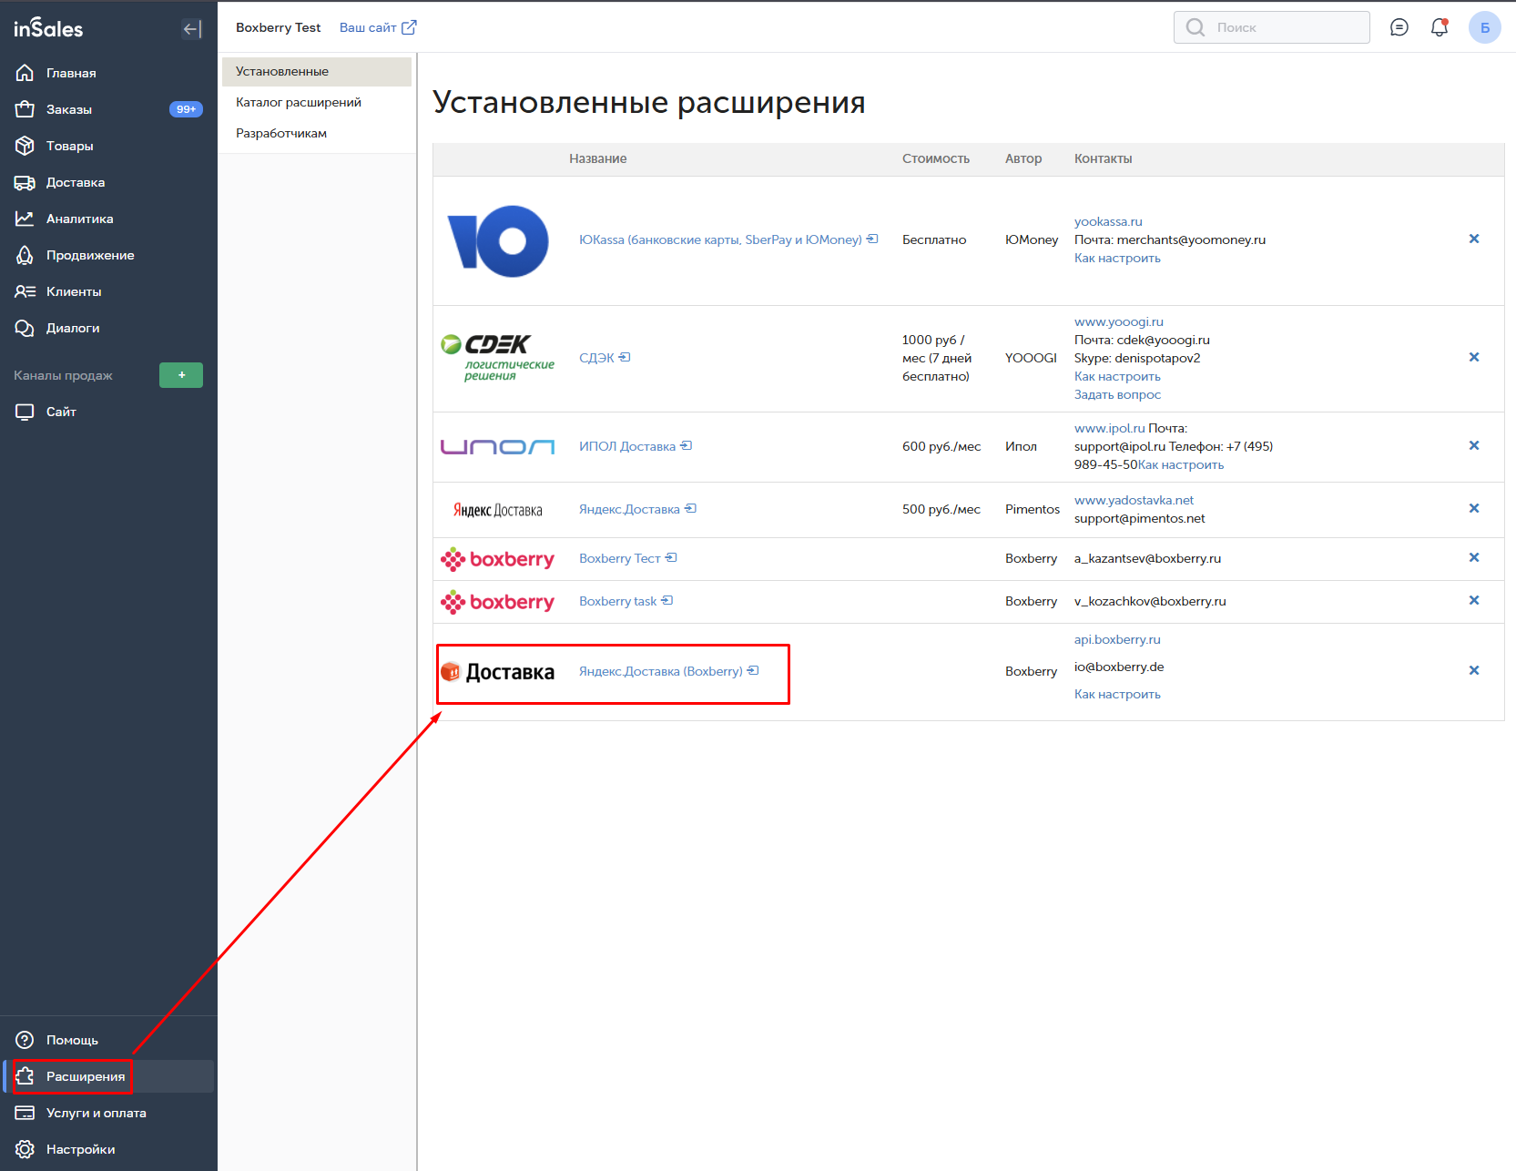Open the messages chat bubble in header

coord(1399,27)
